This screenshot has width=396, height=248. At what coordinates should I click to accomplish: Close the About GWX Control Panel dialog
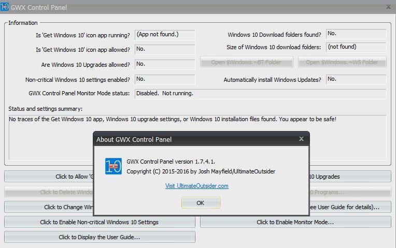click(x=301, y=139)
